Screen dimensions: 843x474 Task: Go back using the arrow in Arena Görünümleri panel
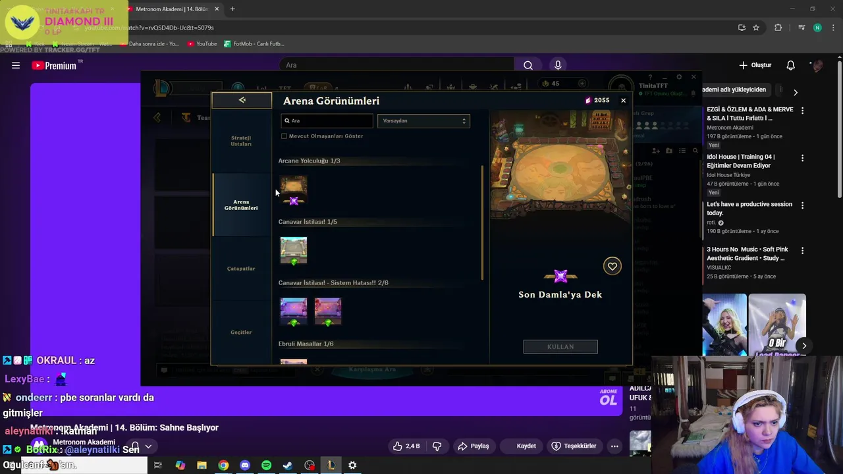coord(242,101)
